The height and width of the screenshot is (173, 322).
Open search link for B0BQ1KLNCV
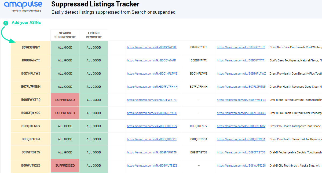point(152,126)
